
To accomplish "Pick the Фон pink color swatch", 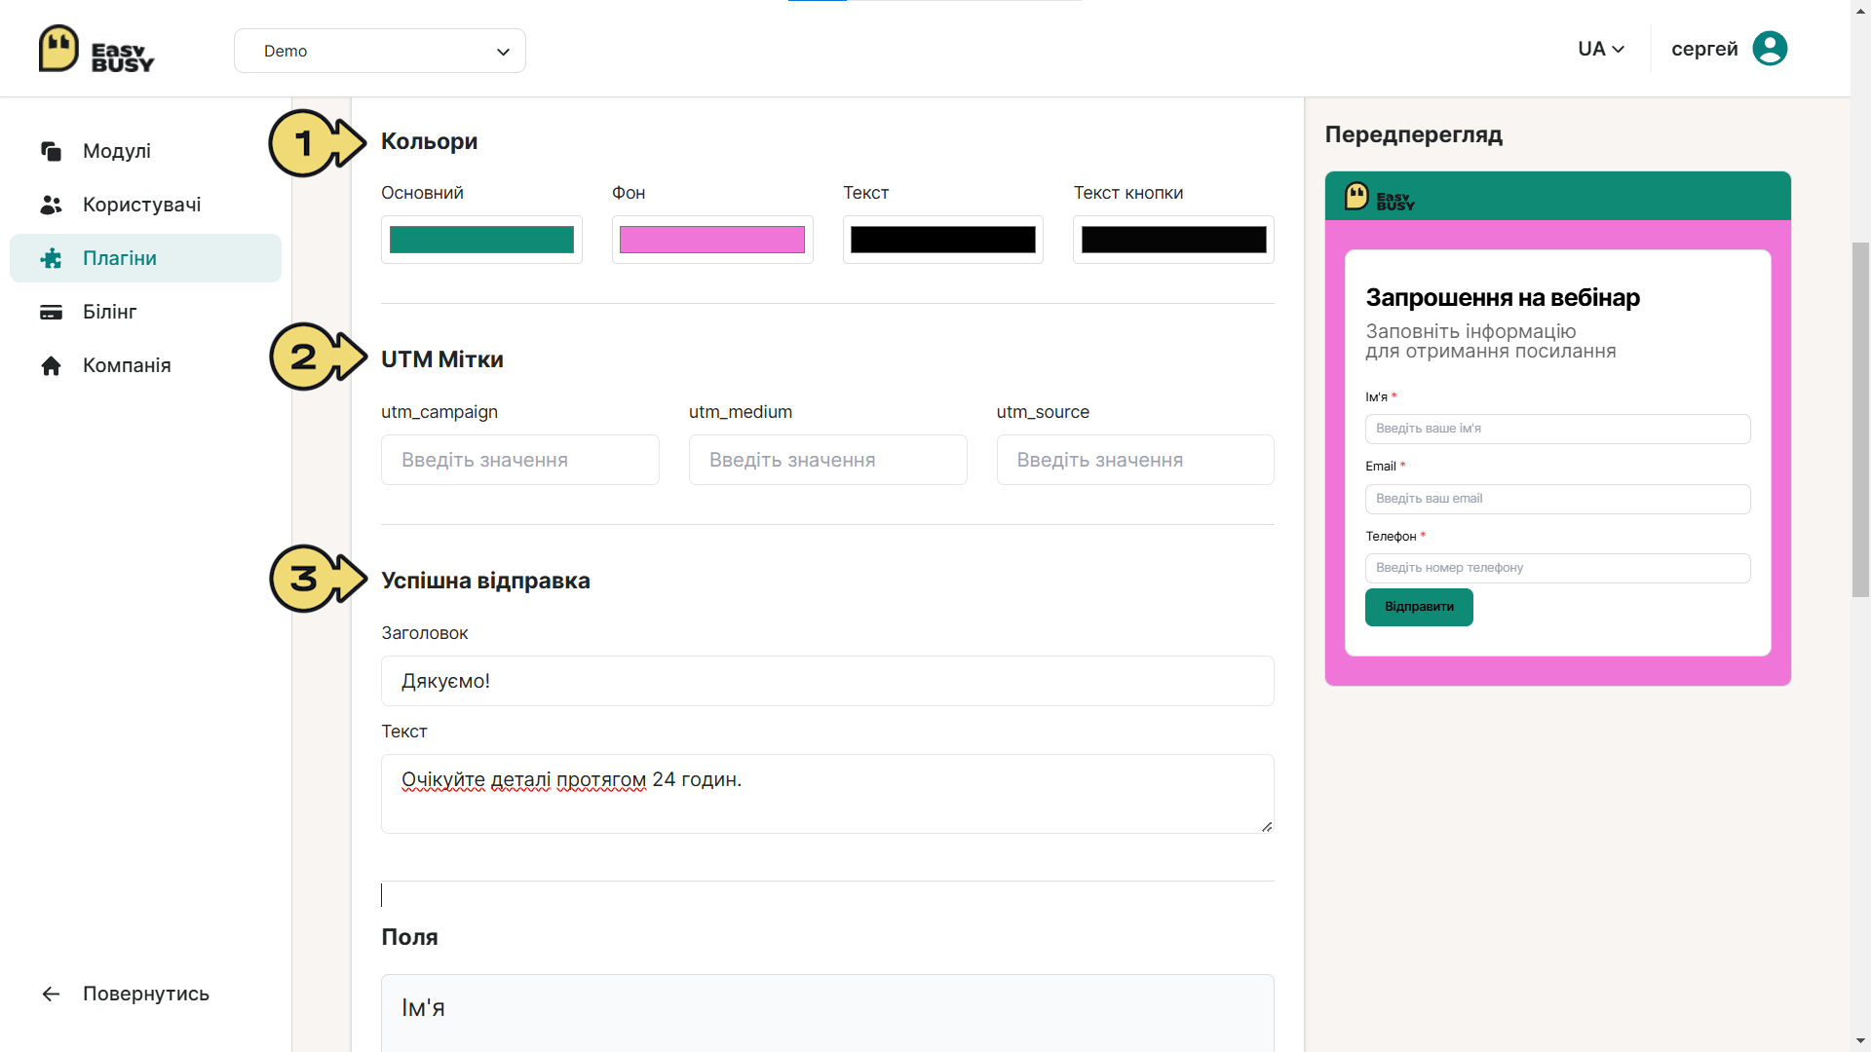I will (x=712, y=240).
